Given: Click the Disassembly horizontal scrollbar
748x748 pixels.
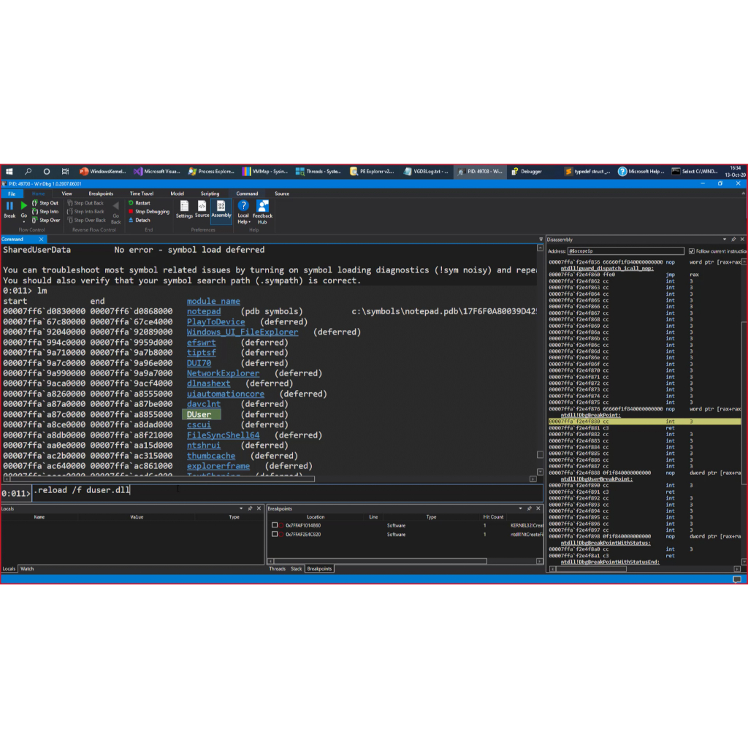Looking at the screenshot, I should [x=590, y=568].
